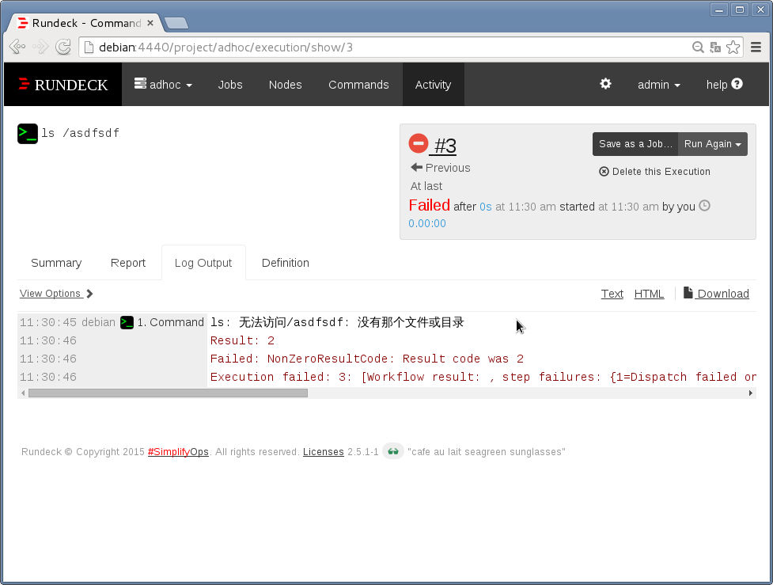This screenshot has width=773, height=585.
Task: Download the log output file
Action: 716,294
